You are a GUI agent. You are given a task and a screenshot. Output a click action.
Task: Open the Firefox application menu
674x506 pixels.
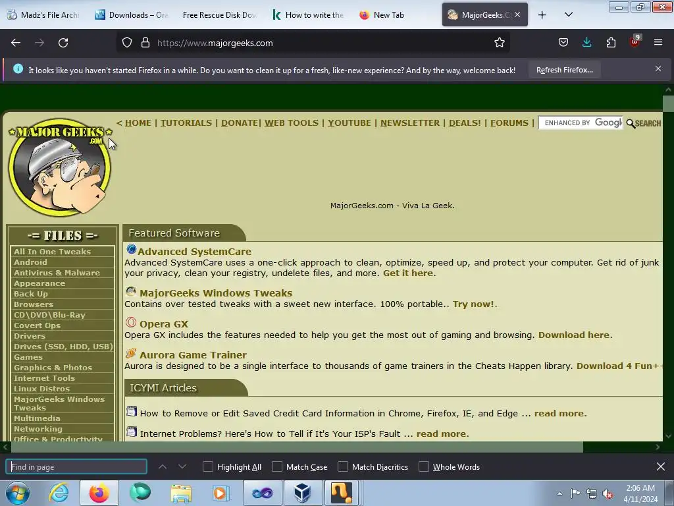658,43
